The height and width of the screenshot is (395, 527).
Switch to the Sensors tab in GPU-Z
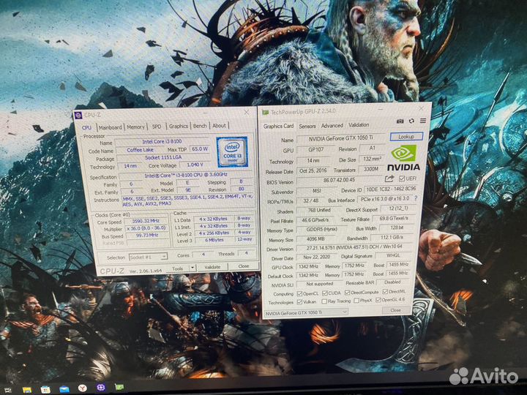pyautogui.click(x=307, y=126)
